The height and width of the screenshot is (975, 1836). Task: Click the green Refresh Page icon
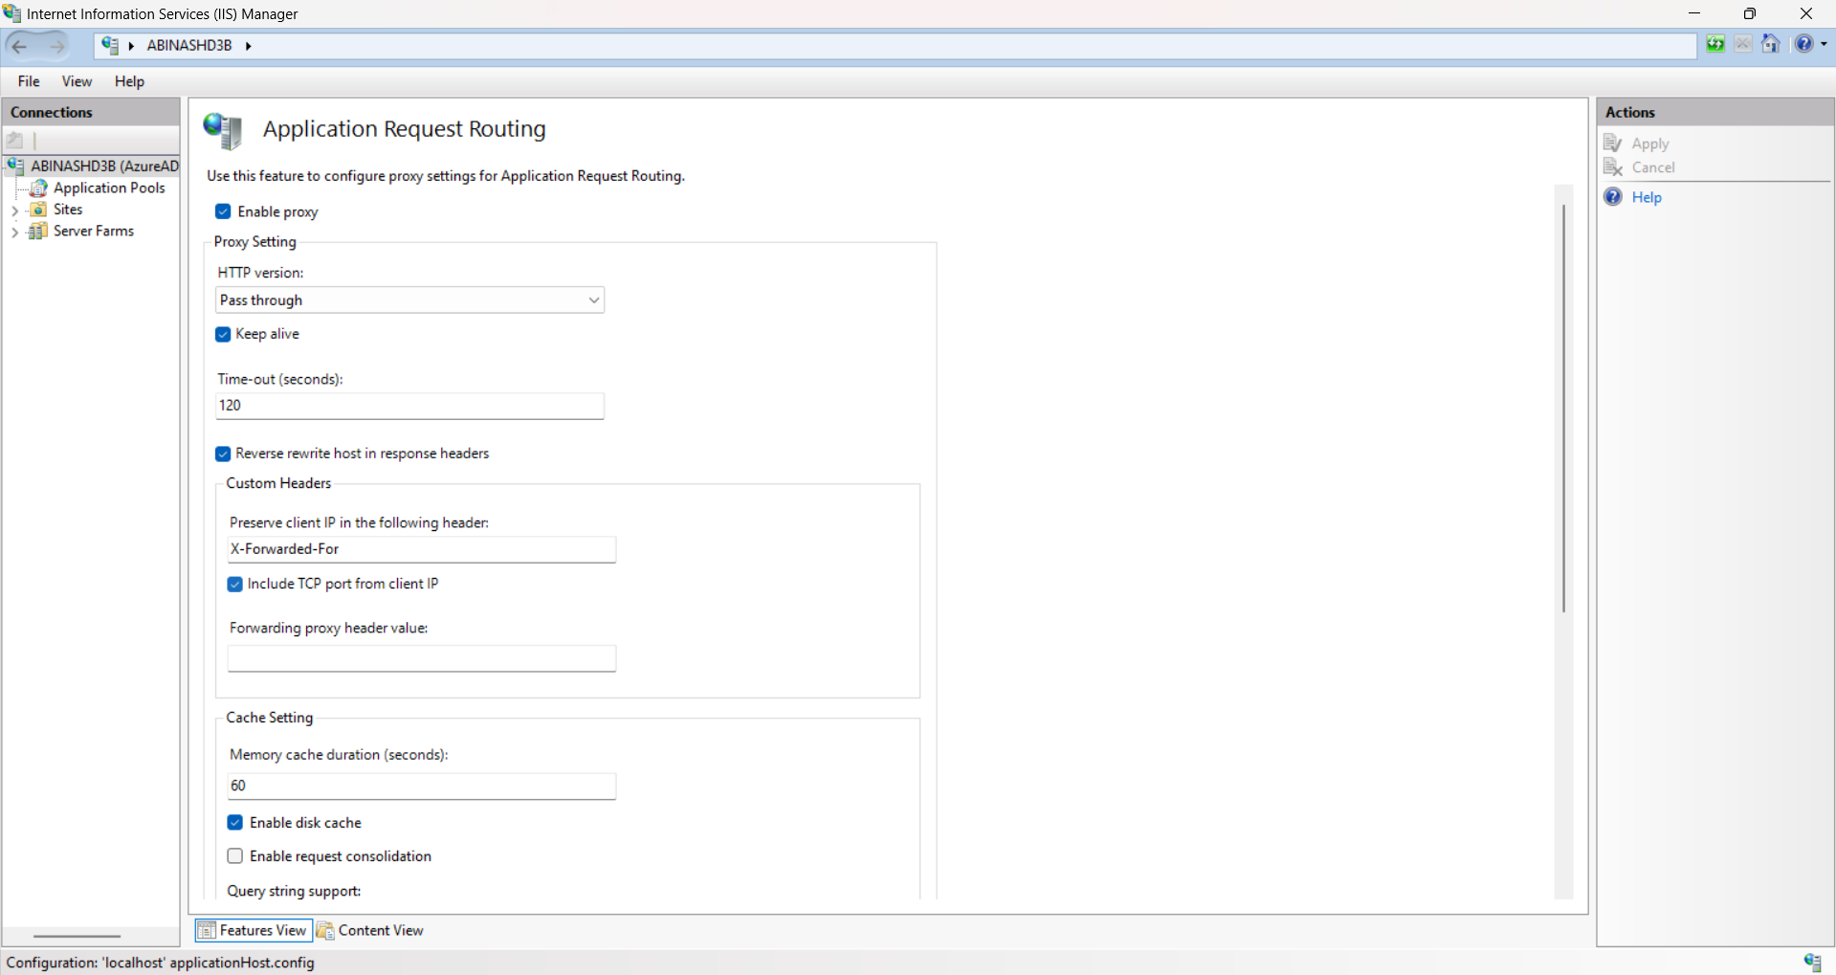pyautogui.click(x=1715, y=44)
